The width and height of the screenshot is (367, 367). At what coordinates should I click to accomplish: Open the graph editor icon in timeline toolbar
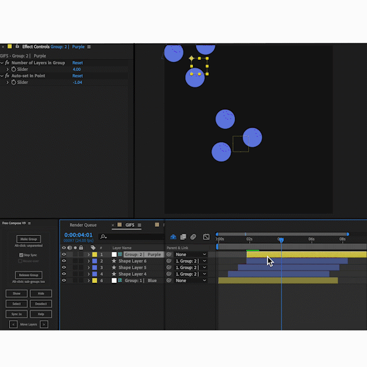(x=206, y=237)
